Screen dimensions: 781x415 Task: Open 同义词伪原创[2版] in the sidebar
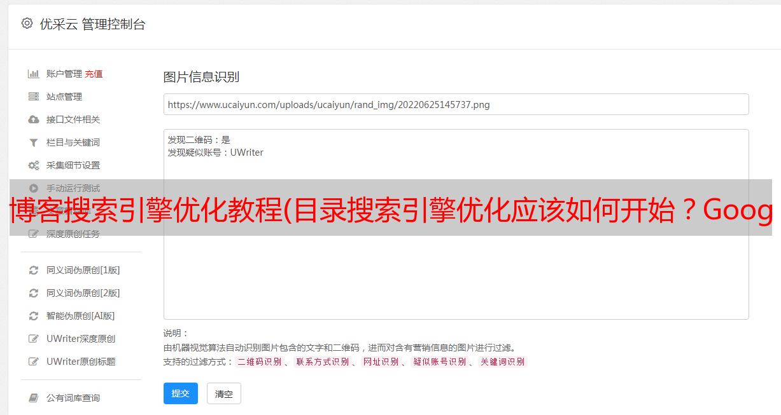pos(83,293)
